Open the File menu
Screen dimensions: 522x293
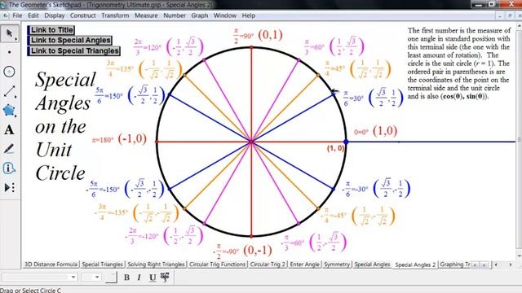coord(17,15)
